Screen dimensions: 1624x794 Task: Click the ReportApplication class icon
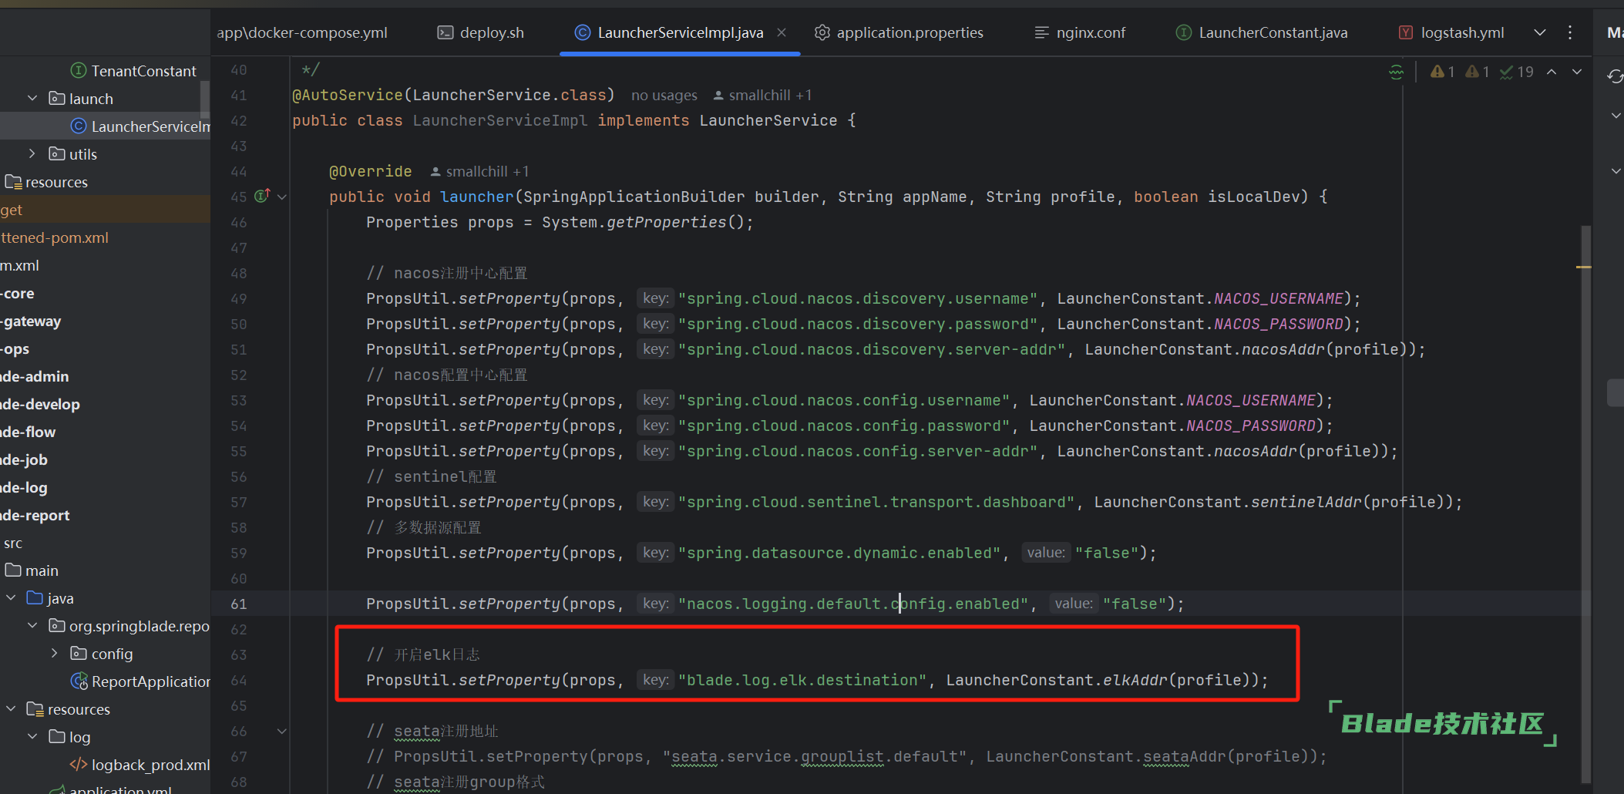point(79,681)
